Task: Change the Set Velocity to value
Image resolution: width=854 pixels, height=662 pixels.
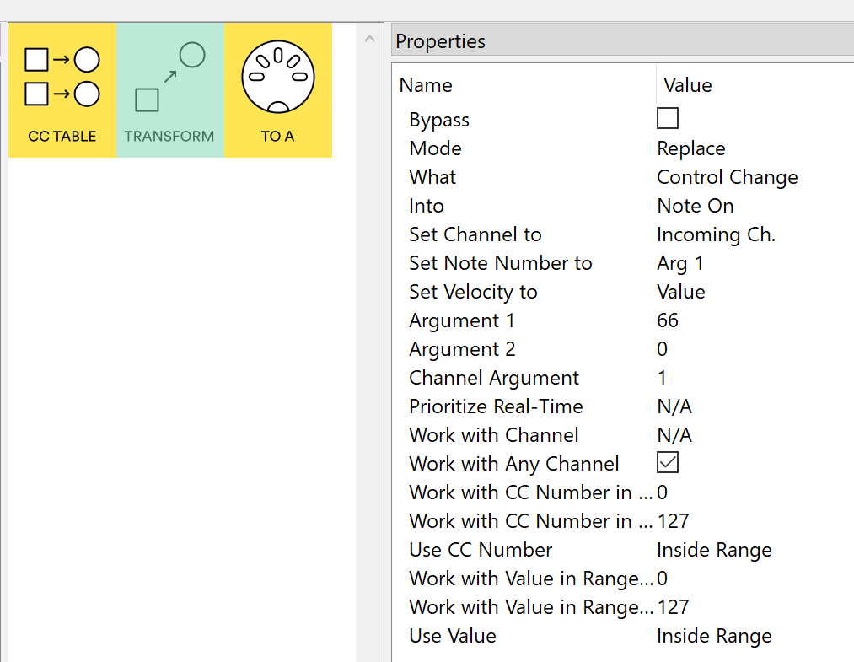Action: point(681,292)
